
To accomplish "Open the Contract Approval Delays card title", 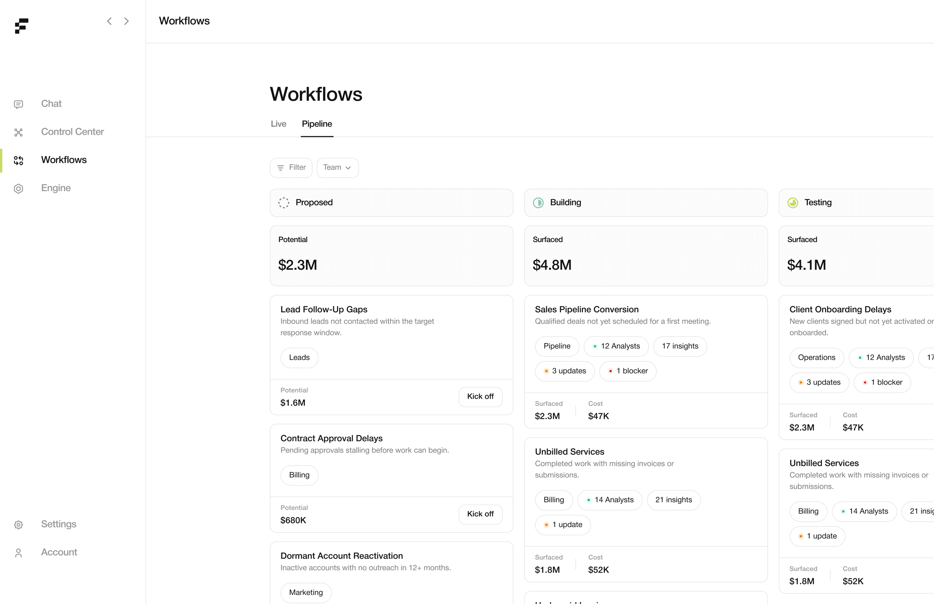I will coord(331,438).
